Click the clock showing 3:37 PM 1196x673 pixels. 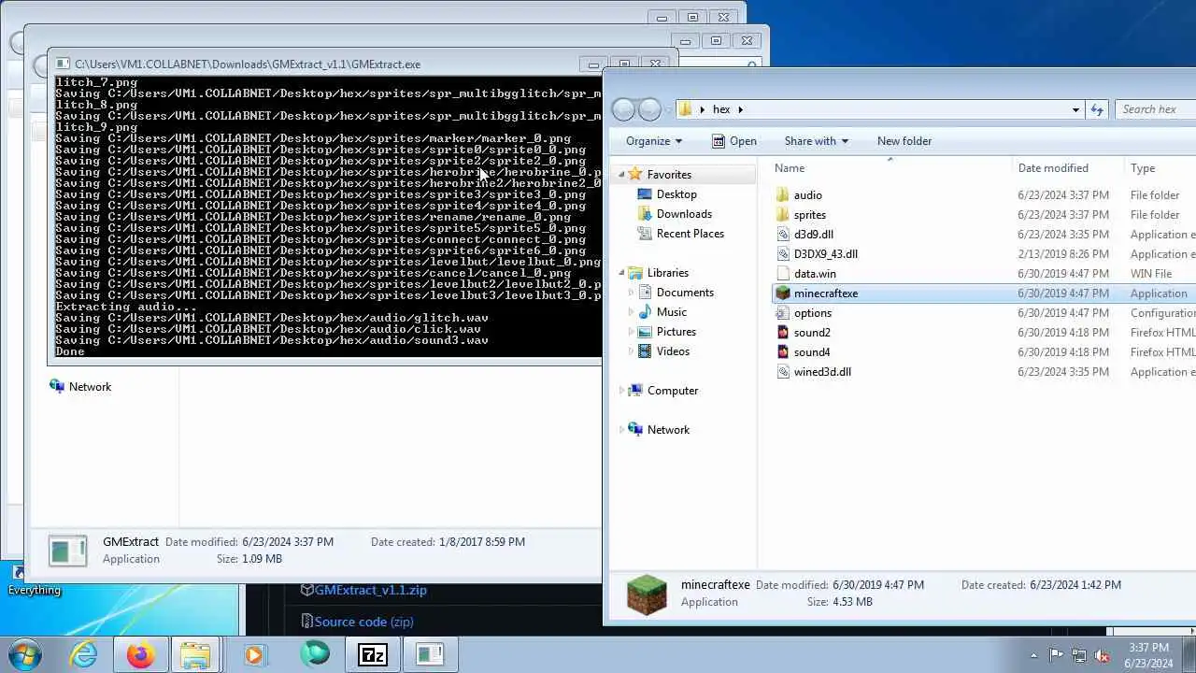1148,655
